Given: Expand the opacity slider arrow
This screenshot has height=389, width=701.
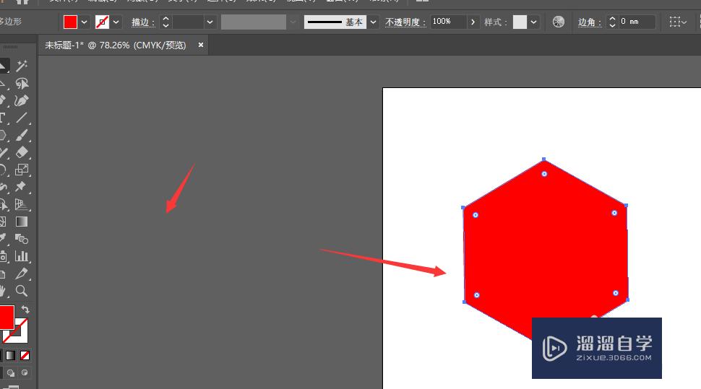Looking at the screenshot, I should coord(473,22).
